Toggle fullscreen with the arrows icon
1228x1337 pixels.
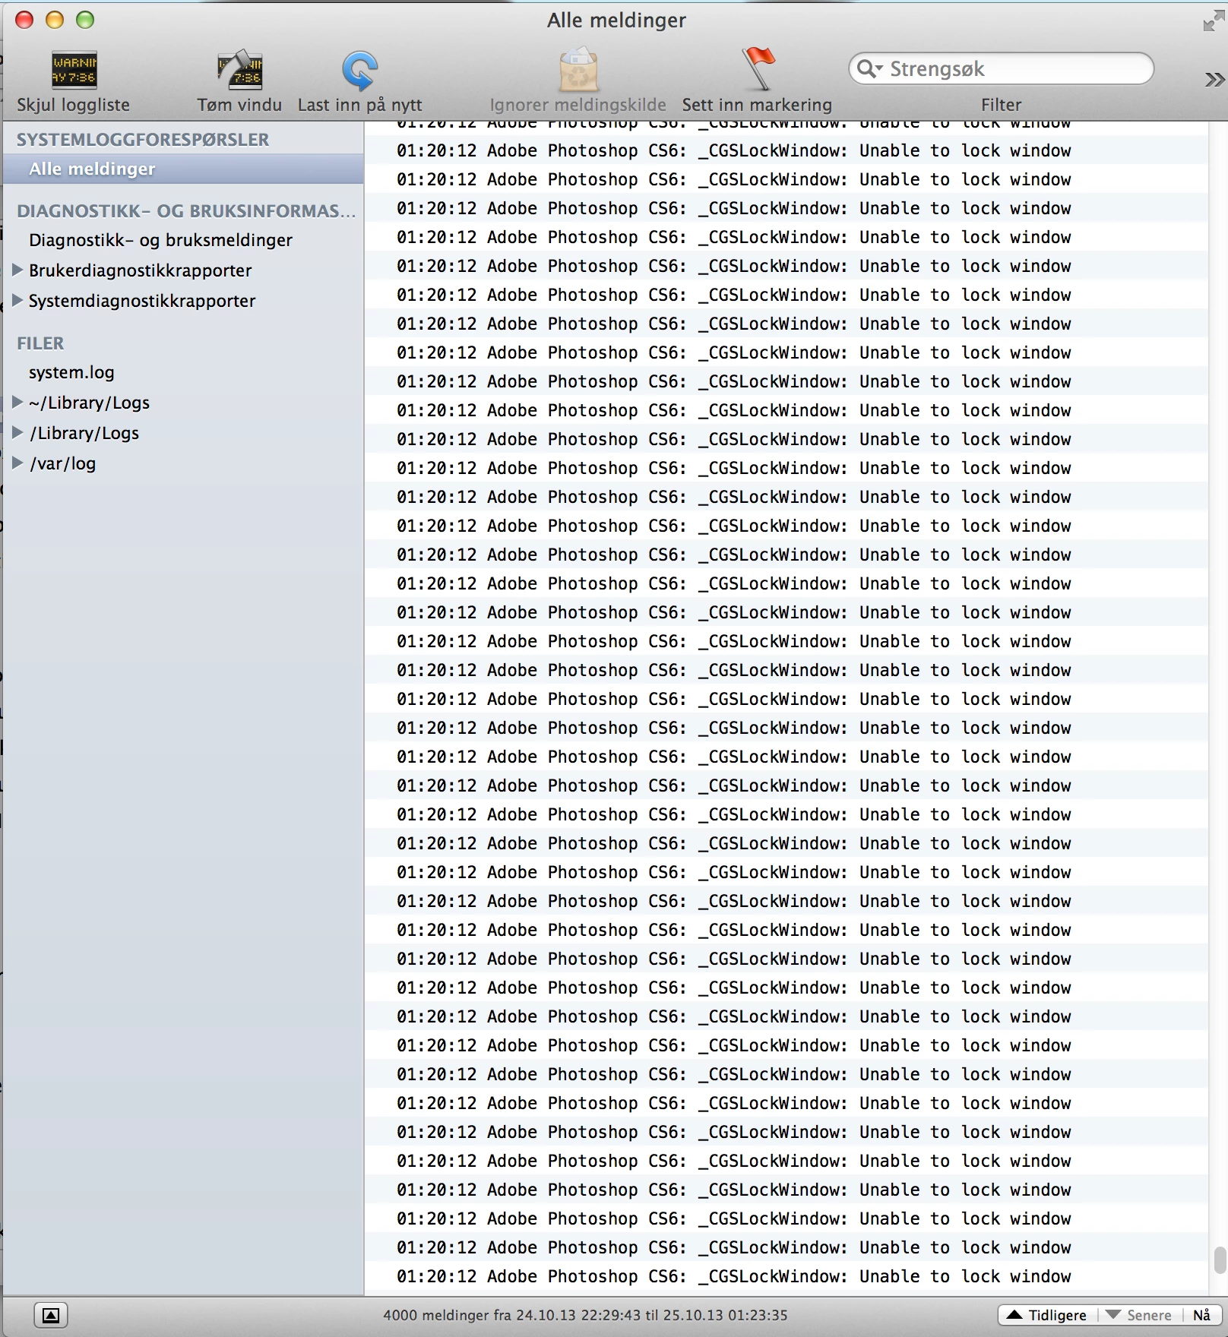[1214, 21]
